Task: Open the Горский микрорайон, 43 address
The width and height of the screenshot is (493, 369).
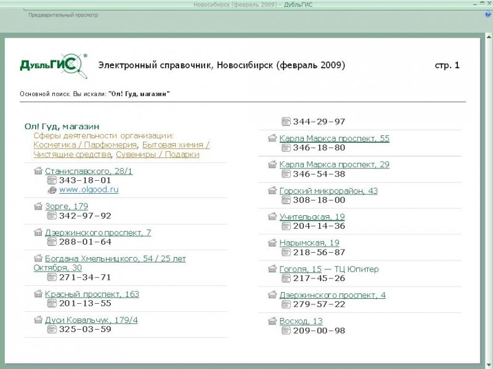Action: point(328,191)
